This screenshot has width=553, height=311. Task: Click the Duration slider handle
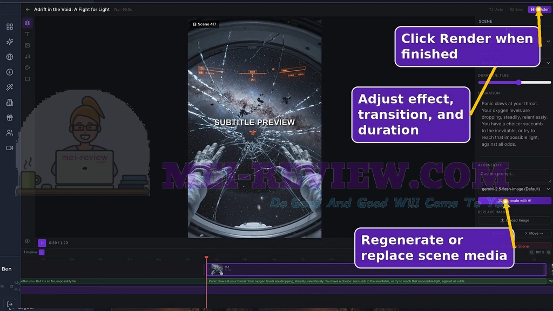[x=518, y=82]
